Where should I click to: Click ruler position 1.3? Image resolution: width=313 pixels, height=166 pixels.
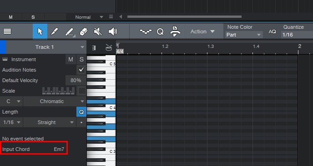tap(211, 47)
